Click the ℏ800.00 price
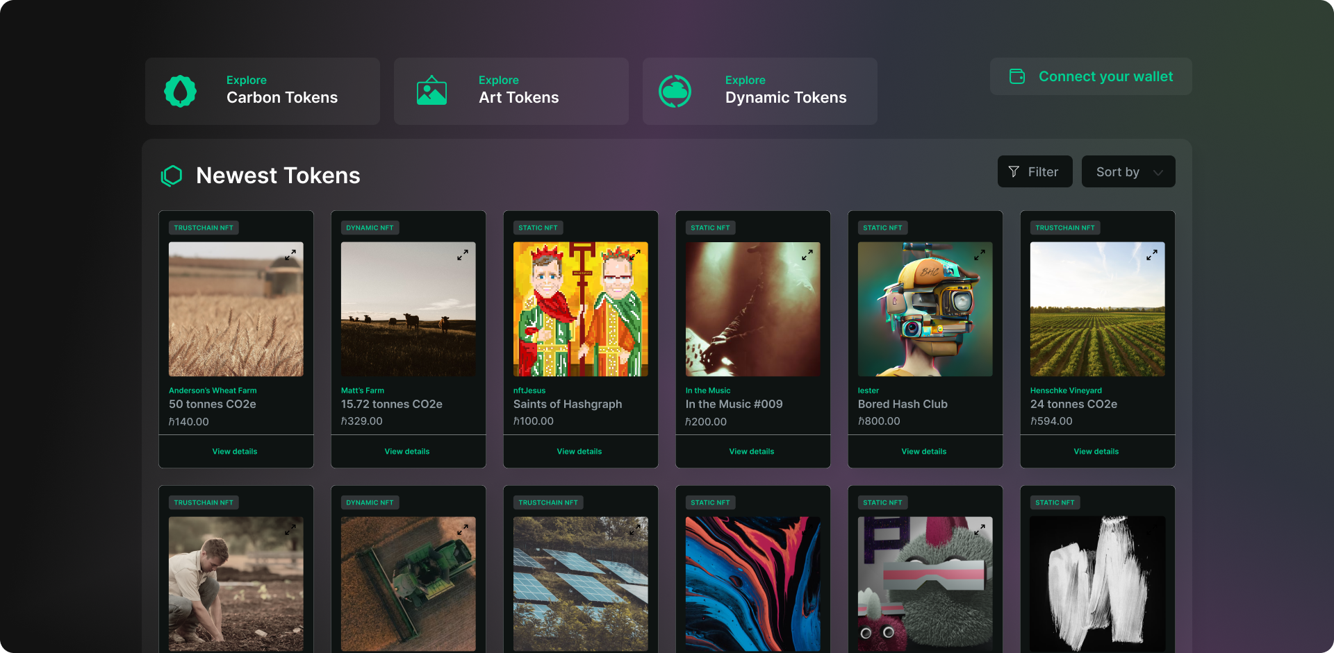This screenshot has width=1334, height=653. point(879,421)
